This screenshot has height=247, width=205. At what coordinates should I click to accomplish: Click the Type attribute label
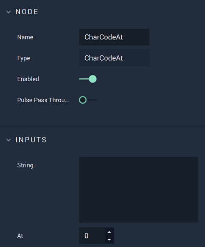24,58
